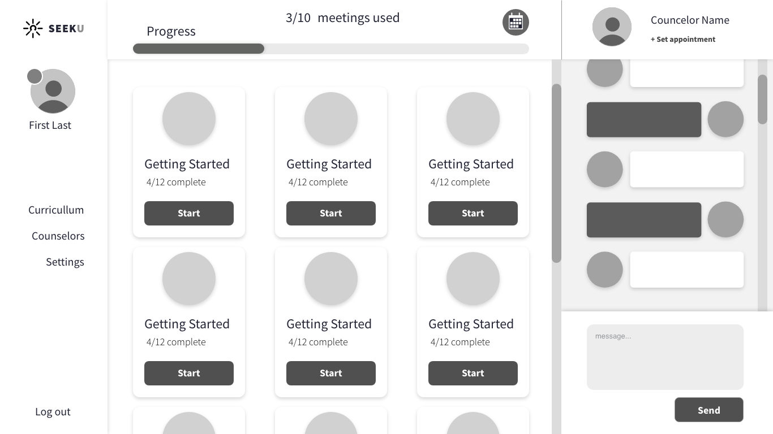
Task: Click the sender avatar beside the first dark chat bubble
Action: pos(725,119)
